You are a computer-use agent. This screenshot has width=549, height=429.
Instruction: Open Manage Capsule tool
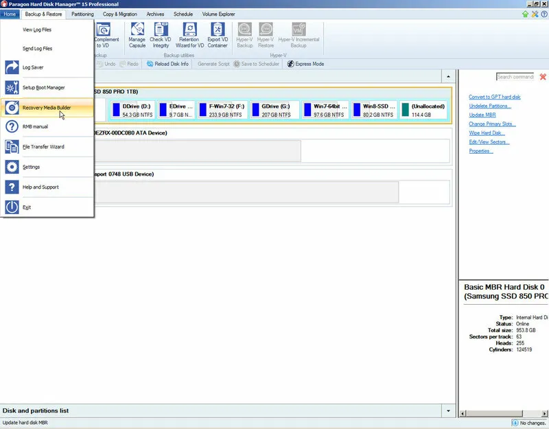tap(137, 36)
